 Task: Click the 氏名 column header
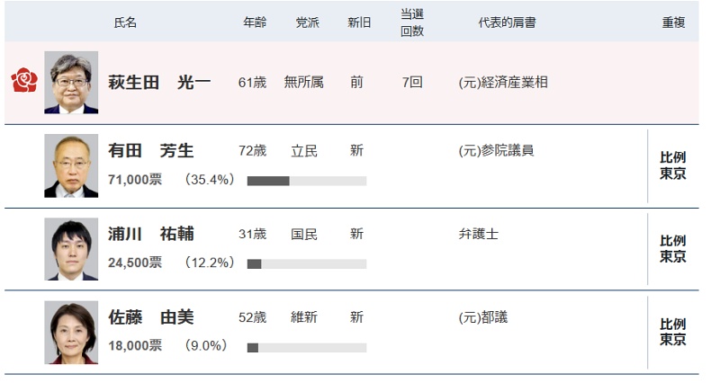[126, 22]
